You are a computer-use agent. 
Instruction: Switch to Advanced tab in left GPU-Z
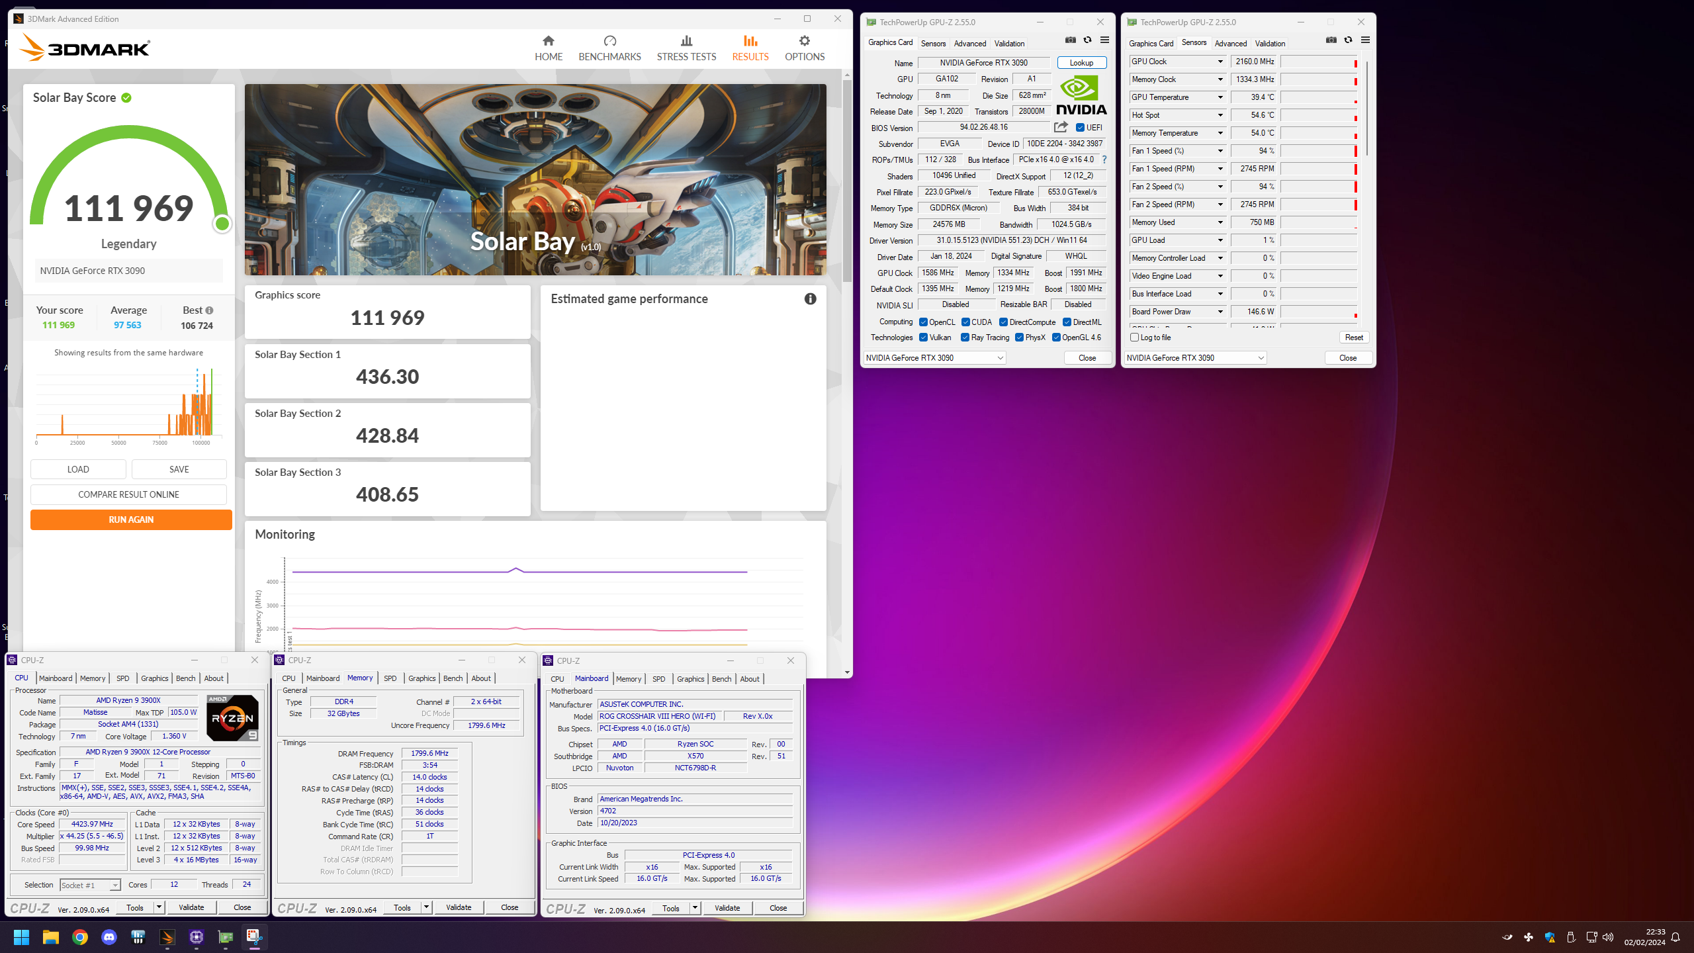click(x=969, y=44)
